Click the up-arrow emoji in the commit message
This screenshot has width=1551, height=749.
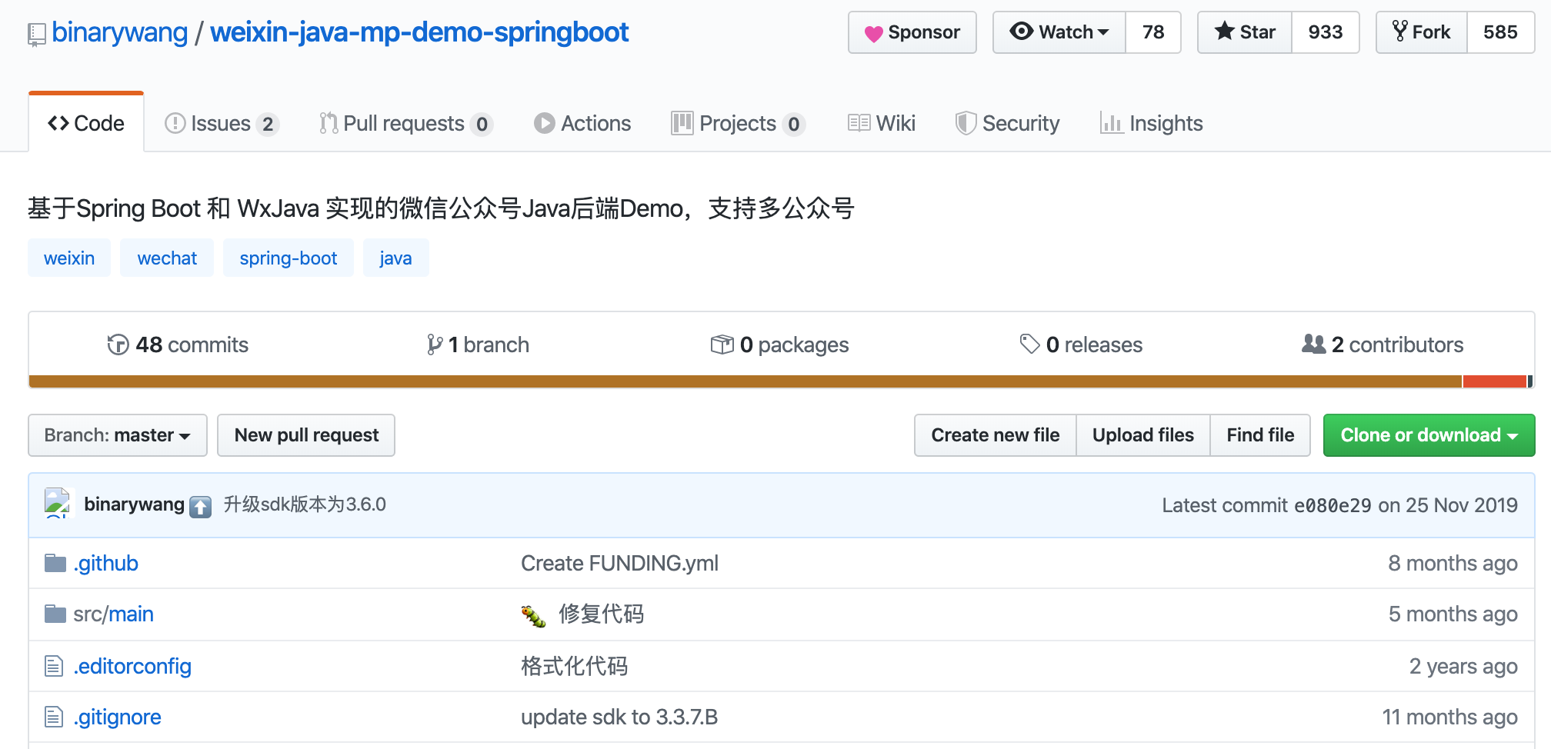tap(200, 506)
